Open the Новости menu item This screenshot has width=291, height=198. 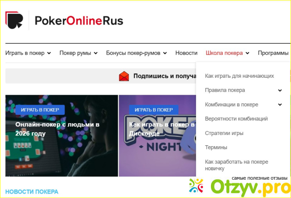(186, 53)
